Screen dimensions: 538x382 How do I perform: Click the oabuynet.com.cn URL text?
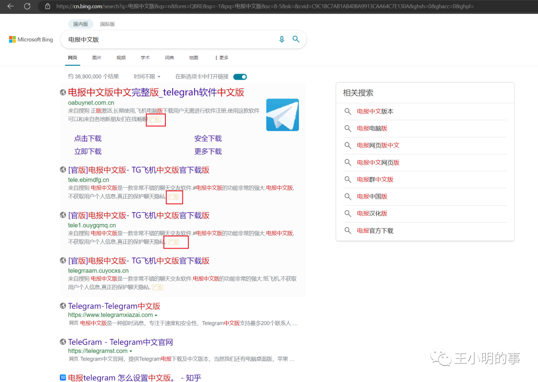click(91, 103)
